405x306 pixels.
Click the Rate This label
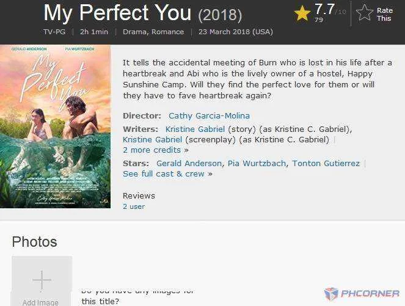point(384,15)
